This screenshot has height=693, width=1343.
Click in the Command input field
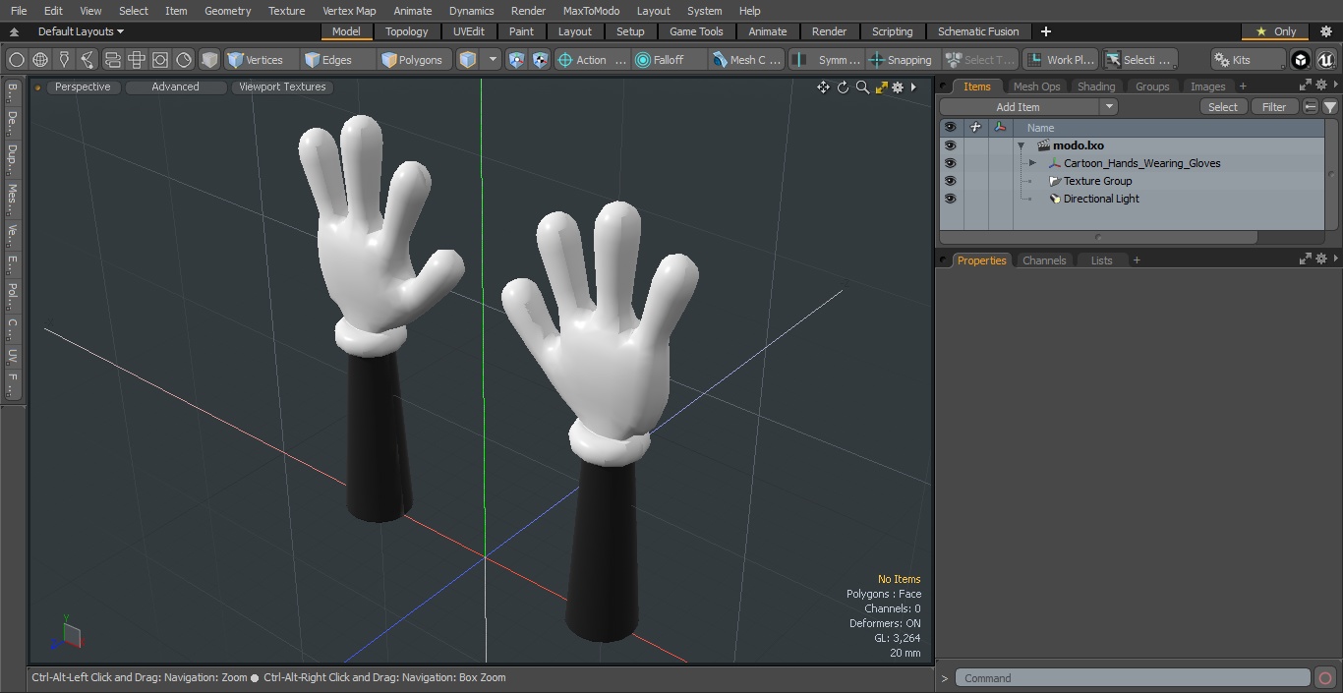pyautogui.click(x=1133, y=678)
